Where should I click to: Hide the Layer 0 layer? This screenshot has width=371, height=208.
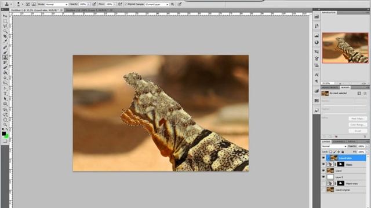323,177
